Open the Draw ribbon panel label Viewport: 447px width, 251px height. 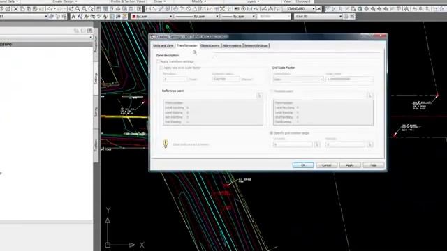click(160, 1)
